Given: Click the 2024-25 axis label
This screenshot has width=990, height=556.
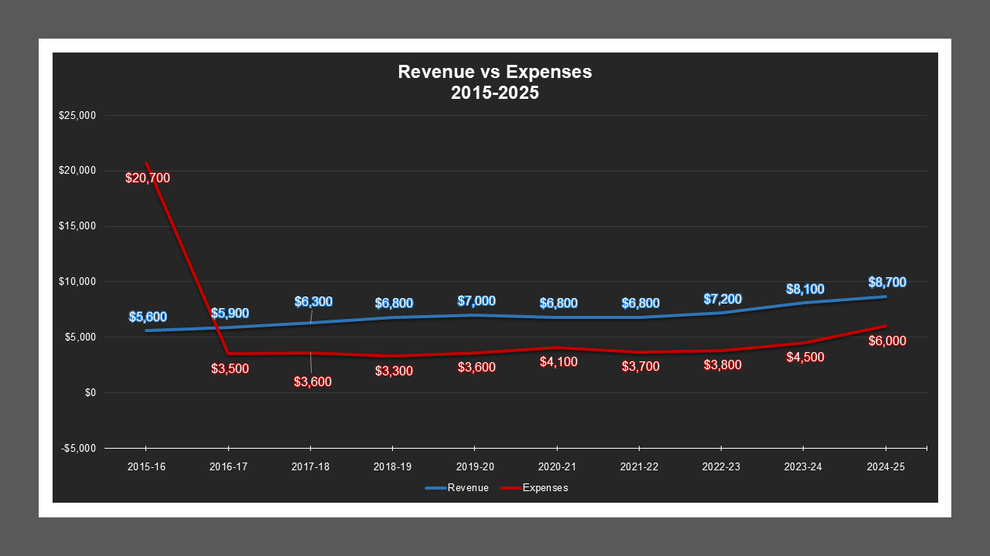Looking at the screenshot, I should [886, 466].
